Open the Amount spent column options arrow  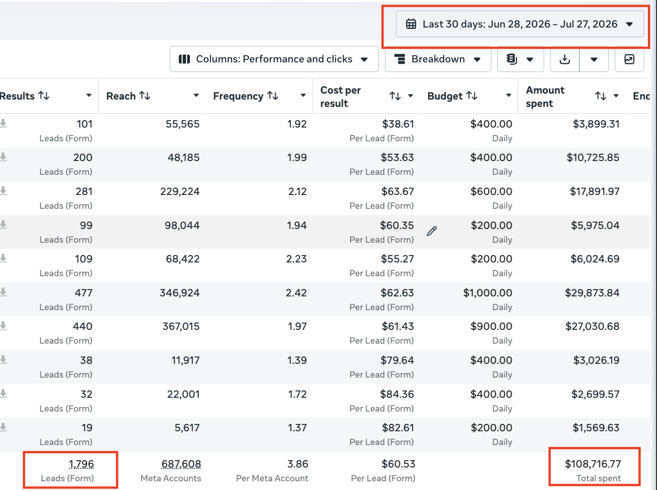pos(616,96)
